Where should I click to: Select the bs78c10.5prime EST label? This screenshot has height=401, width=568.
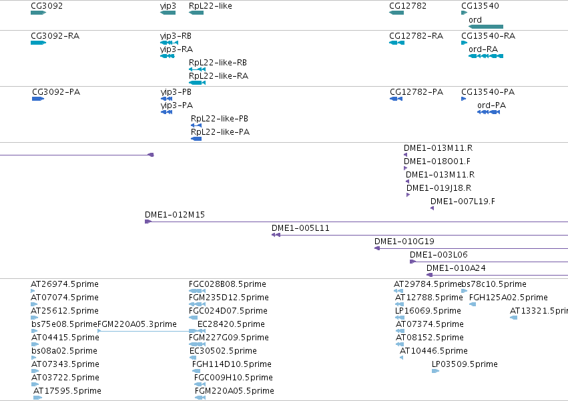pyautogui.click(x=494, y=284)
